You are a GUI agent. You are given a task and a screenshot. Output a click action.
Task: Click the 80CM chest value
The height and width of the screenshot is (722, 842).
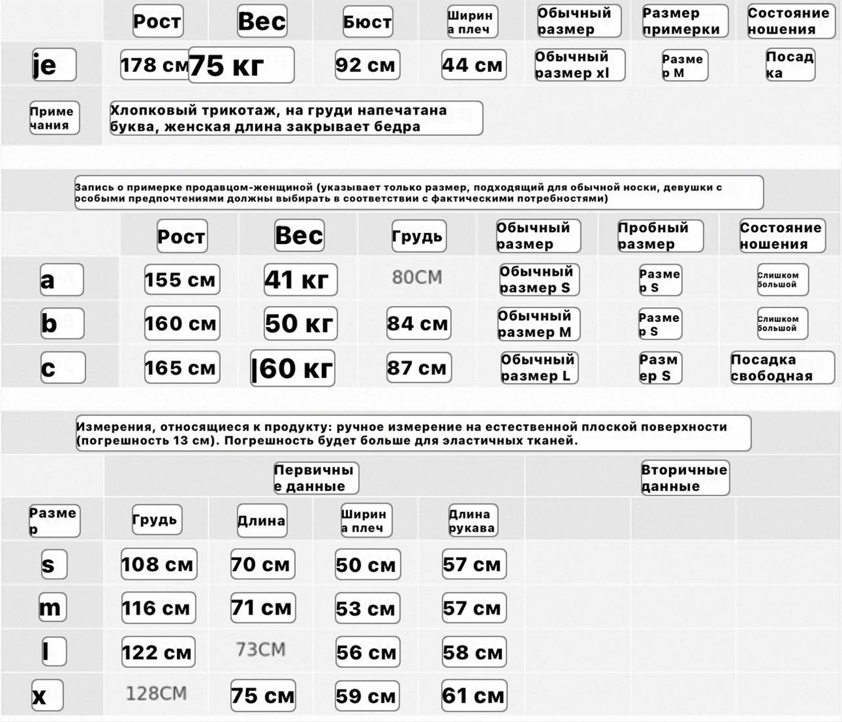point(417,277)
